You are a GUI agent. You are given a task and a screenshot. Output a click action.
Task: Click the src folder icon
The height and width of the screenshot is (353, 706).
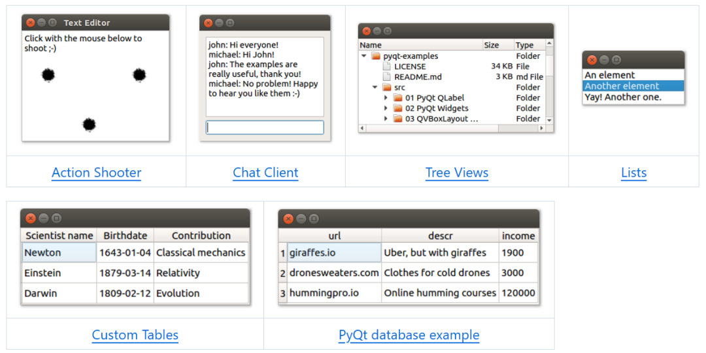click(386, 87)
